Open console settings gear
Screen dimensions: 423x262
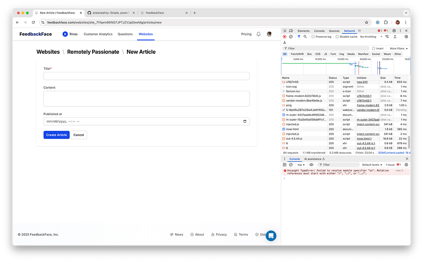[406, 165]
